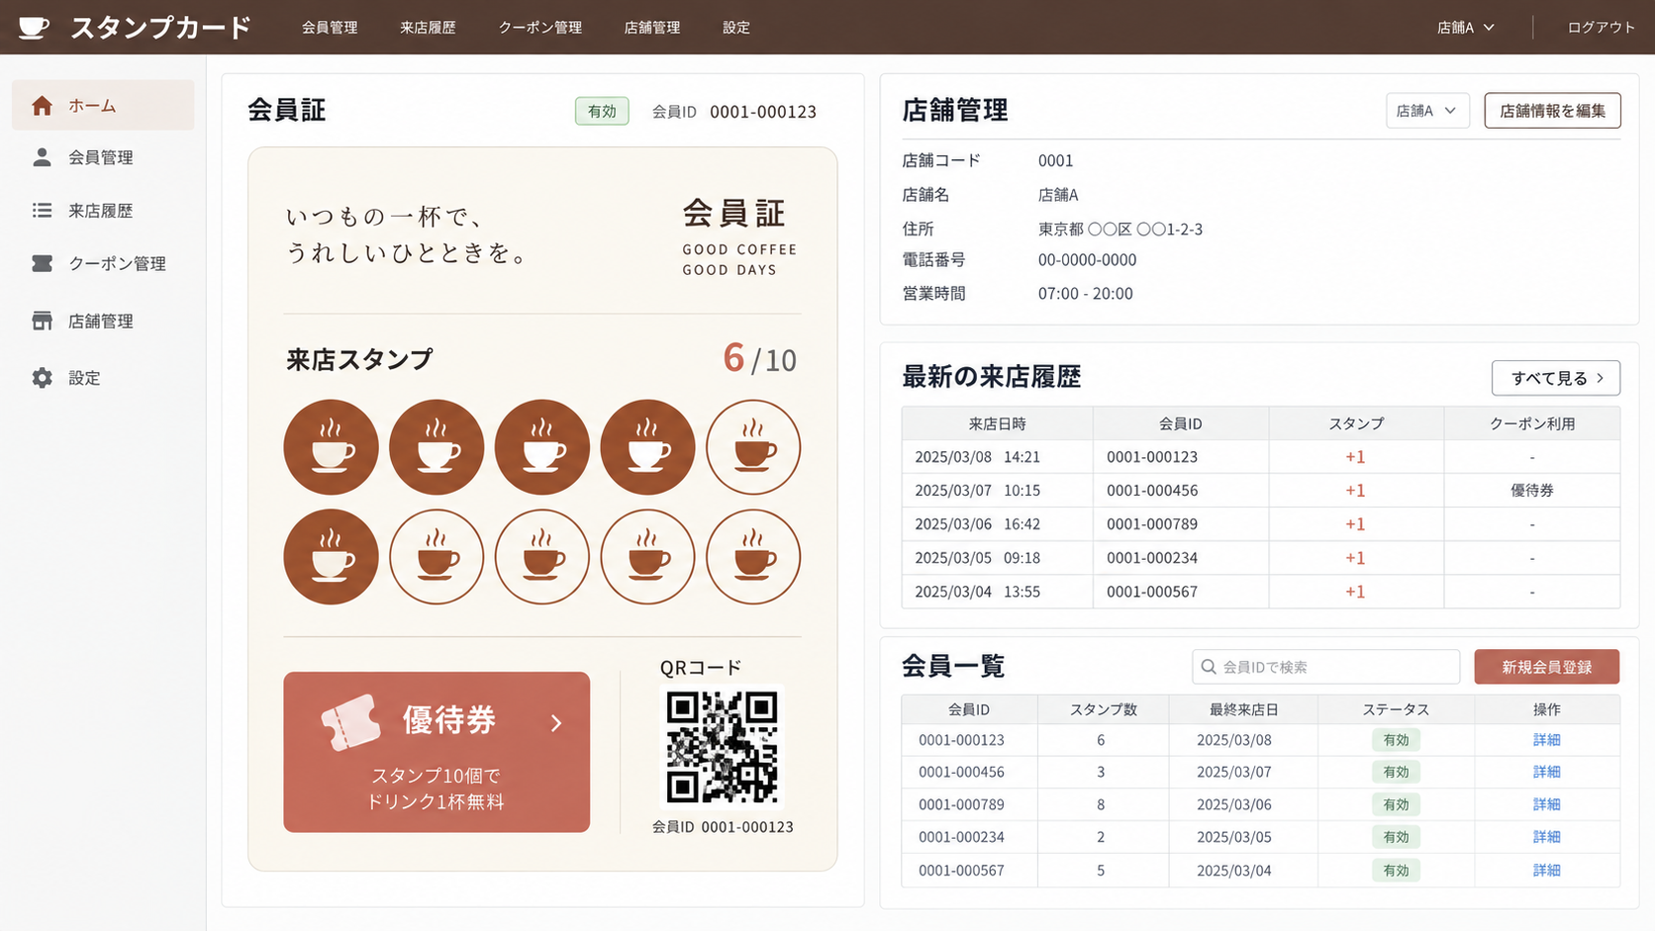This screenshot has width=1655, height=931.
Task: Click the second empty stamp in bottom row
Action: [541, 557]
